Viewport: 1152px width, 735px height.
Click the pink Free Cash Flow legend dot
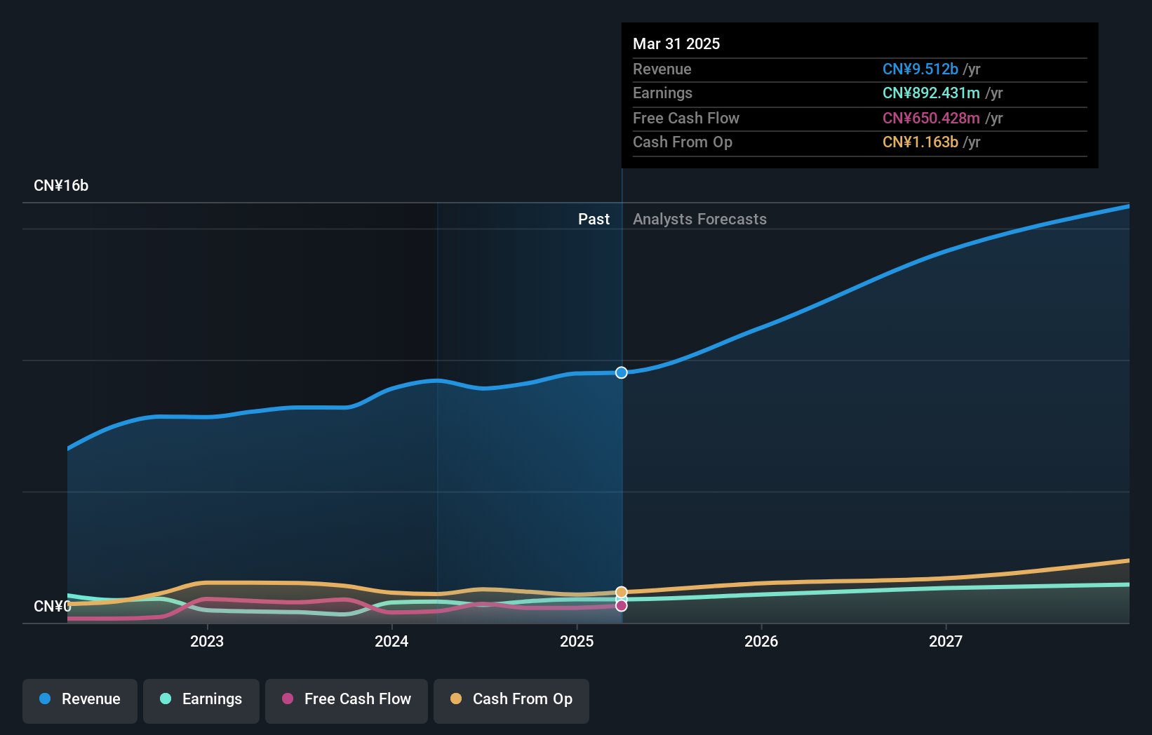click(288, 699)
